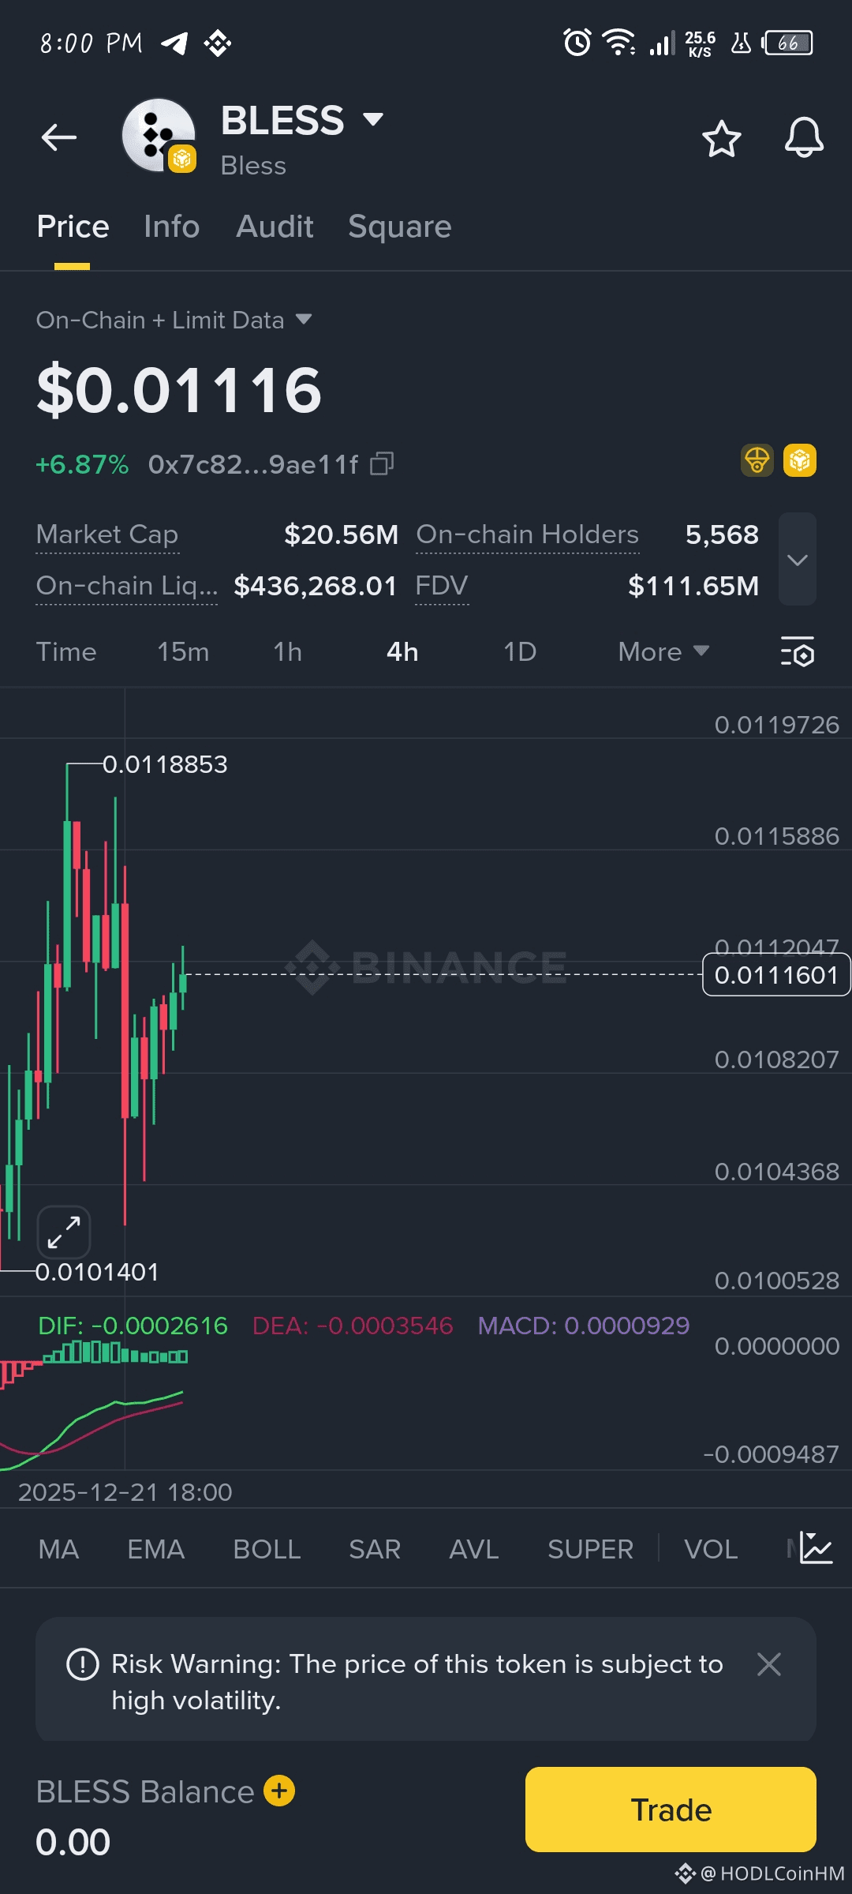The image size is (852, 1894).
Task: Switch to the Info tab
Action: point(172,227)
